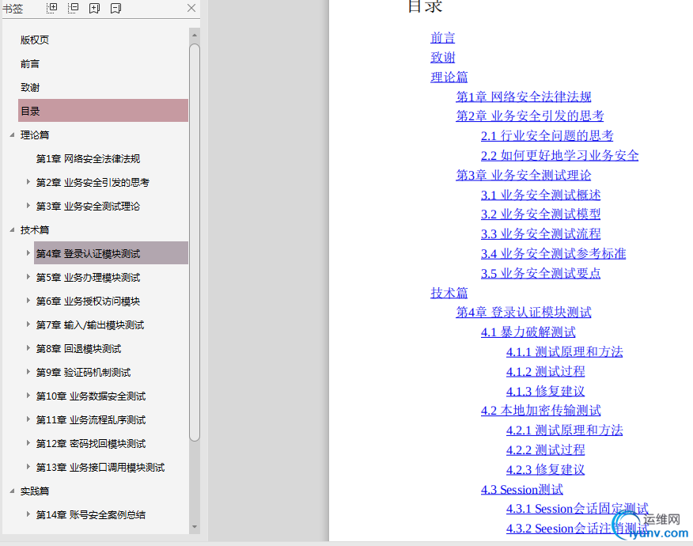Screen dimensions: 693x546
Task: Open the 4.1.2 测试过程 link
Action: [x=545, y=371]
